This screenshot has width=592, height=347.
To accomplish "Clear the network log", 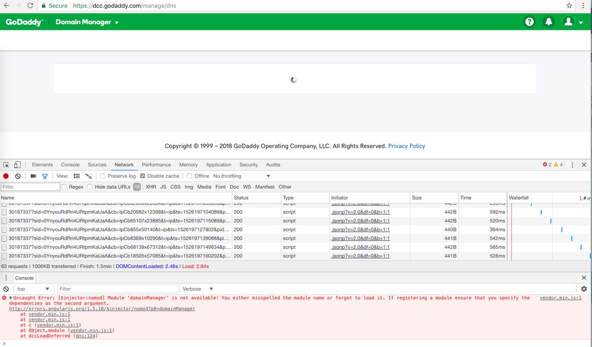I will point(18,176).
